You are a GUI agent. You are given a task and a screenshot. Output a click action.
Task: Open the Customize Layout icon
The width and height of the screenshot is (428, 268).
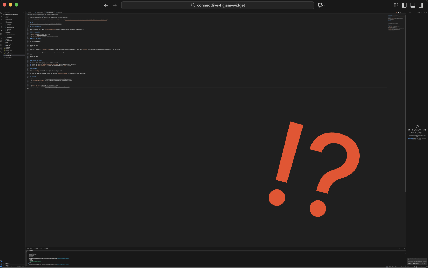pyautogui.click(x=396, y=5)
